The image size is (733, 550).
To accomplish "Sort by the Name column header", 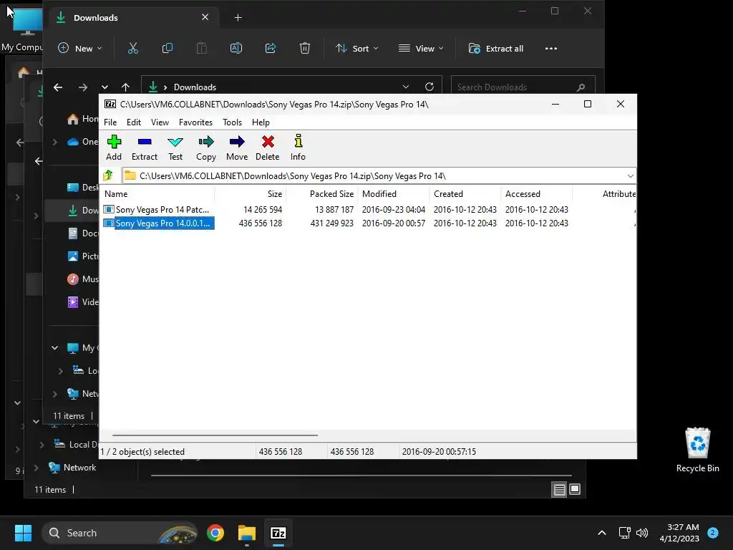I will point(158,193).
